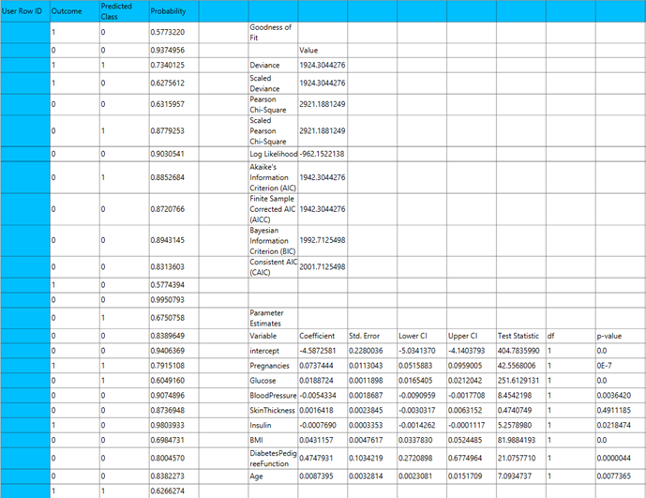Select probability cell 0.8943145
This screenshot has height=498, width=646.
click(x=173, y=240)
